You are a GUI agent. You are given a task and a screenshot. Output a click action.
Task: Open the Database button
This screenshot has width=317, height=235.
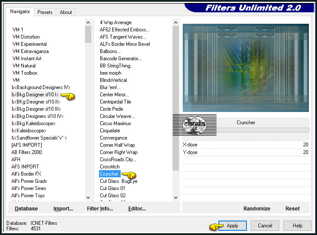(x=26, y=209)
